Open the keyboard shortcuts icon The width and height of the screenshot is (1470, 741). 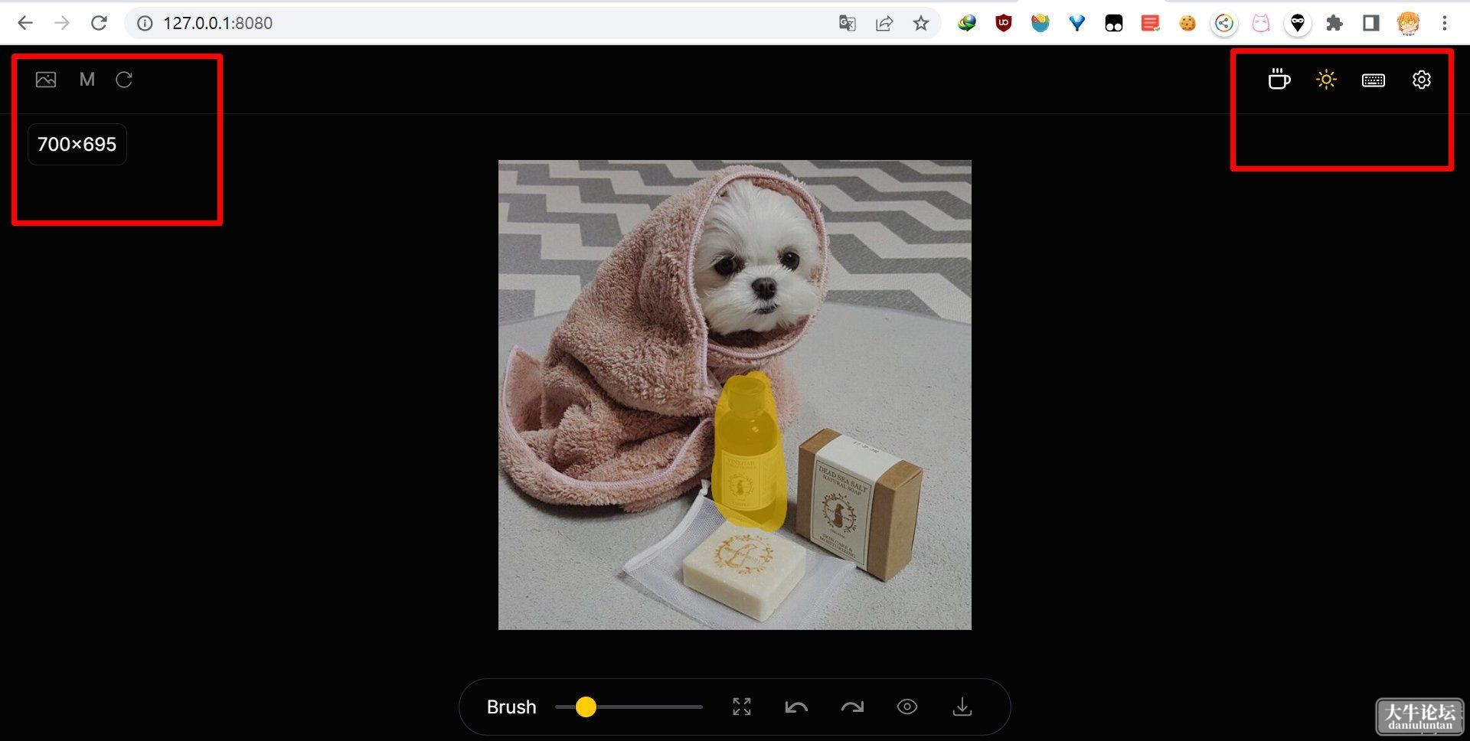(x=1374, y=80)
